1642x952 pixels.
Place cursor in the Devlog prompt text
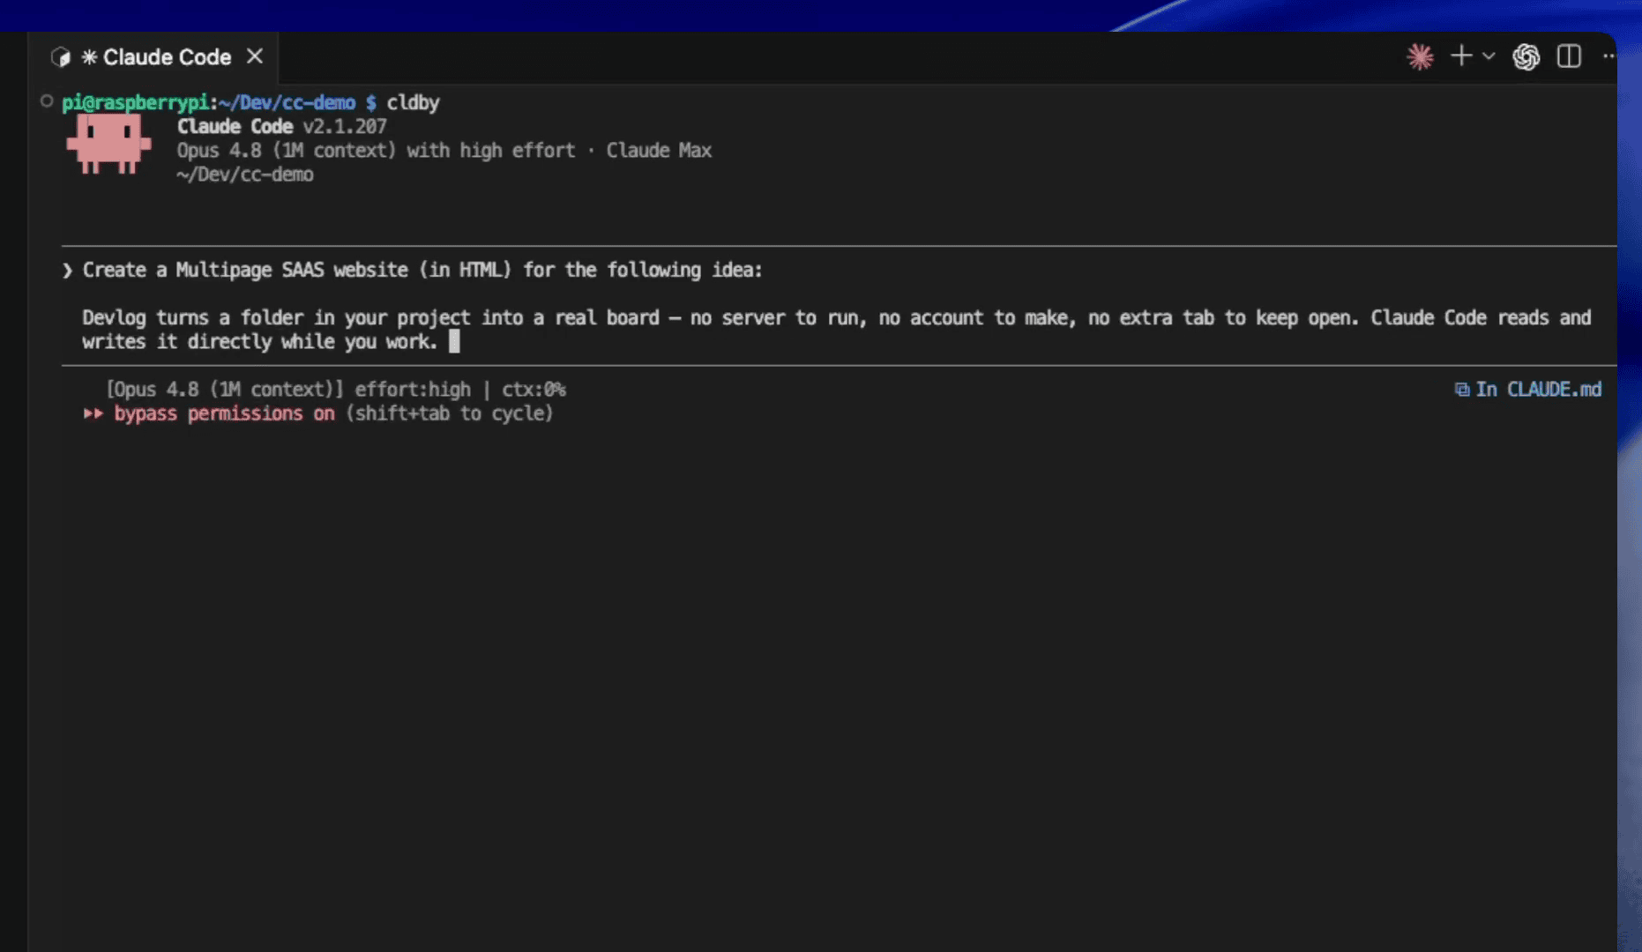(x=836, y=330)
